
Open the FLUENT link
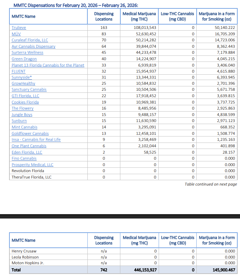click(18, 71)
